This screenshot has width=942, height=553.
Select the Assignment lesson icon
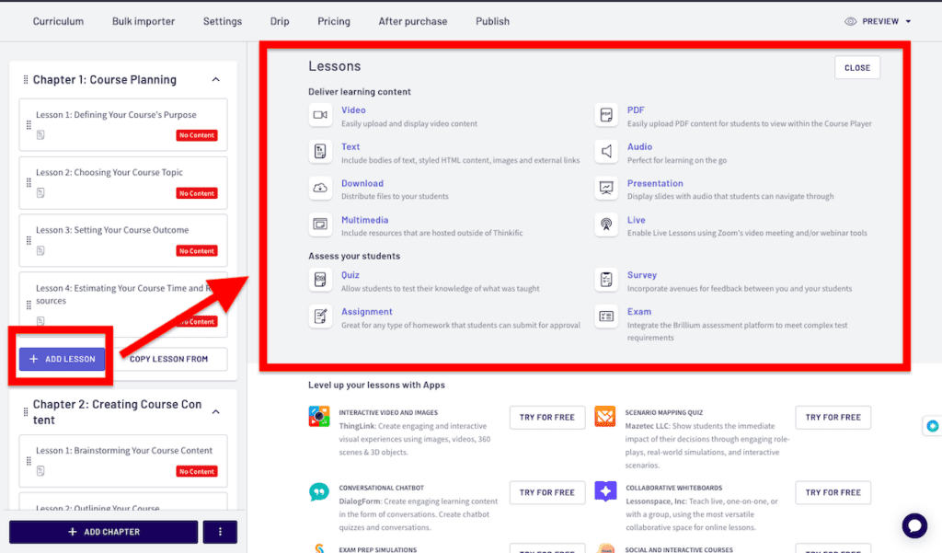[x=320, y=317]
